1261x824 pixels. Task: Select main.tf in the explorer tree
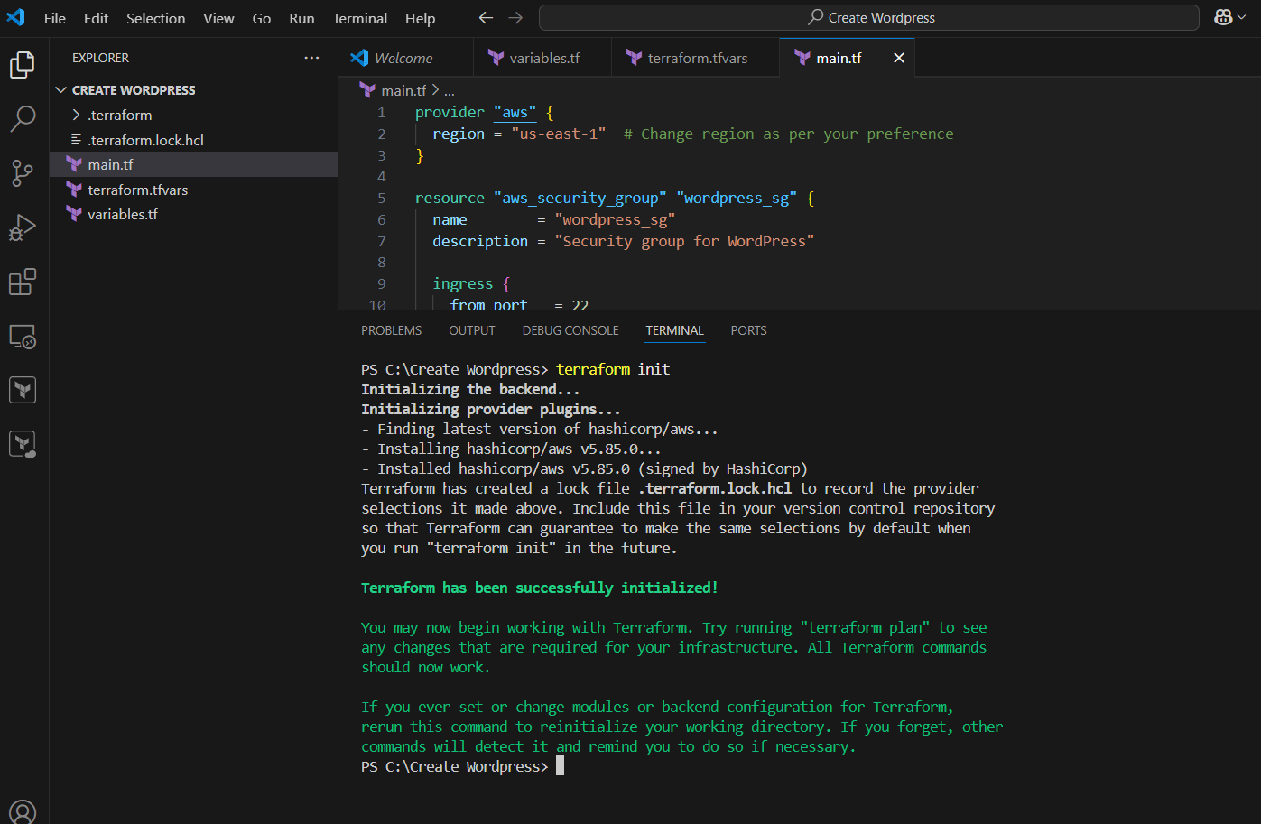click(193, 164)
